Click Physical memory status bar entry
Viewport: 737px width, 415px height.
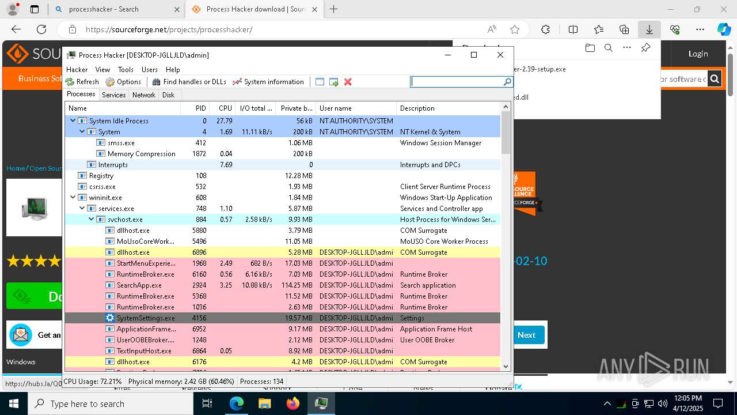tap(181, 381)
